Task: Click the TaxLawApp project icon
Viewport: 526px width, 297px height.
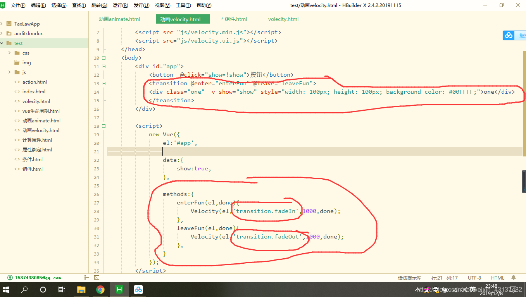Action: pos(9,24)
